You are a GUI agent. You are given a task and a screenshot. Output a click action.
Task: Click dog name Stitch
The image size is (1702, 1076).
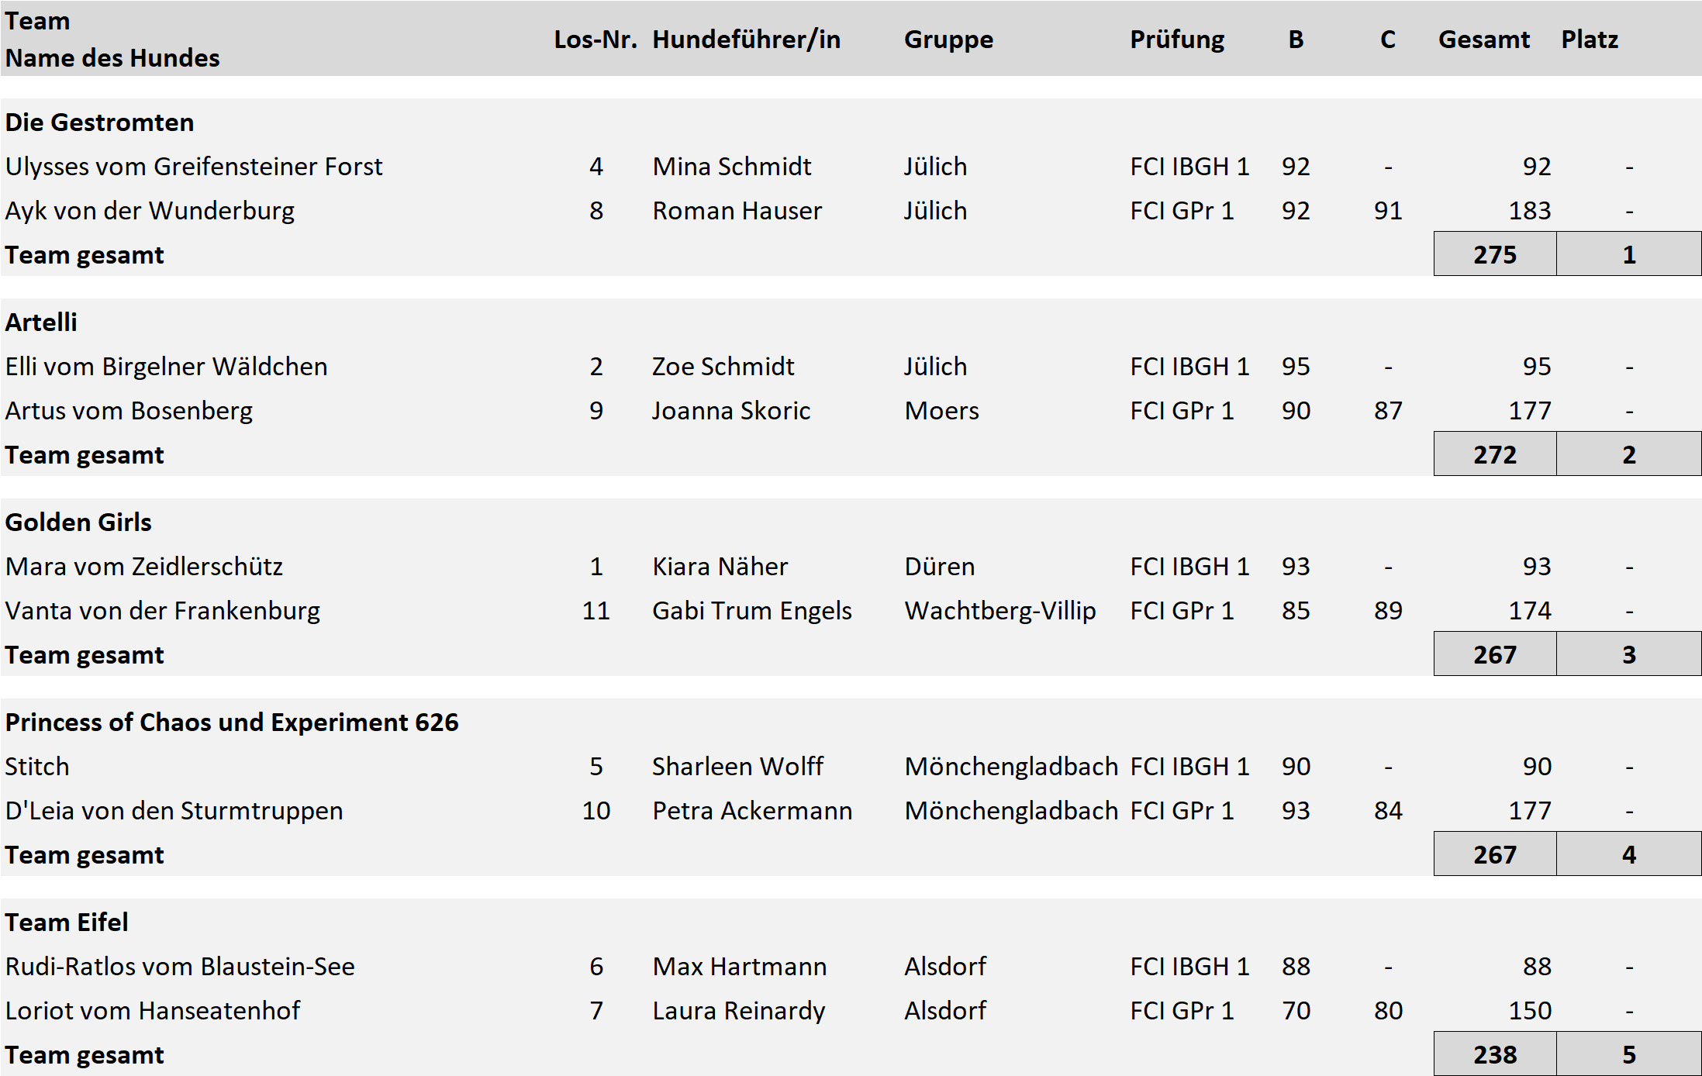click(37, 767)
